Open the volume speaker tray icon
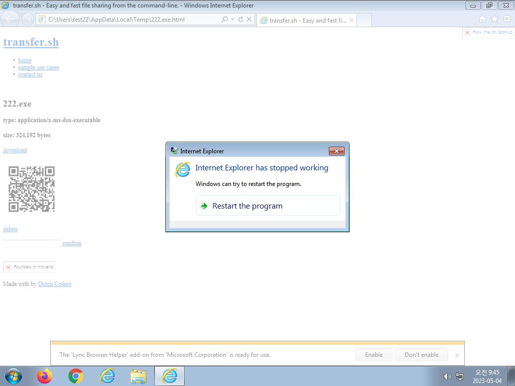 447,376
